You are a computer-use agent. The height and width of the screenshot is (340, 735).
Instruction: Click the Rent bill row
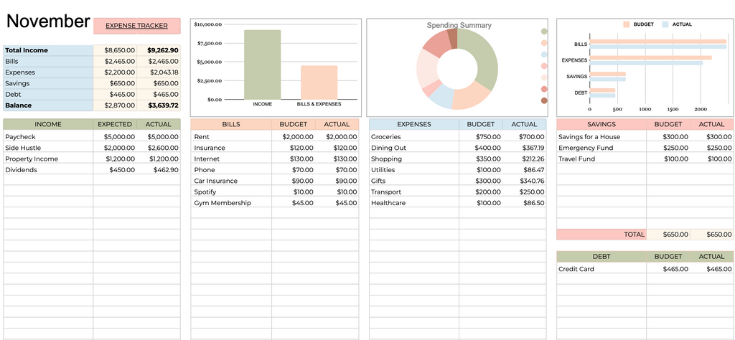pos(275,137)
